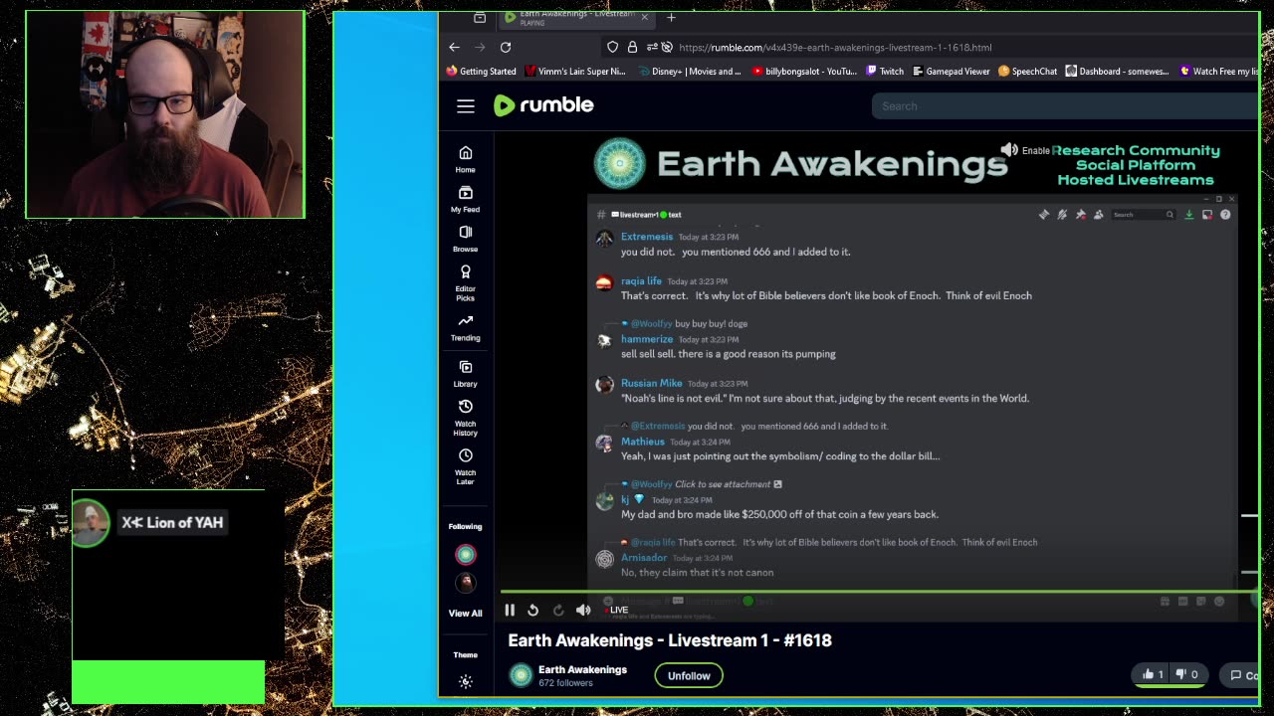The height and width of the screenshot is (716, 1274).
Task: Click the Lion of YAH avatar overlay
Action: (90, 523)
